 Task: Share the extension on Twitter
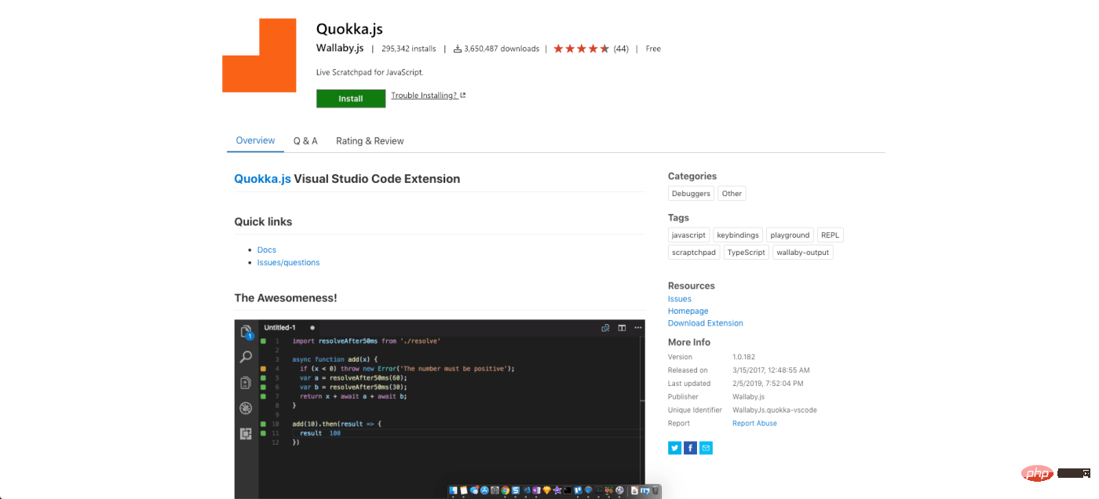pos(674,448)
